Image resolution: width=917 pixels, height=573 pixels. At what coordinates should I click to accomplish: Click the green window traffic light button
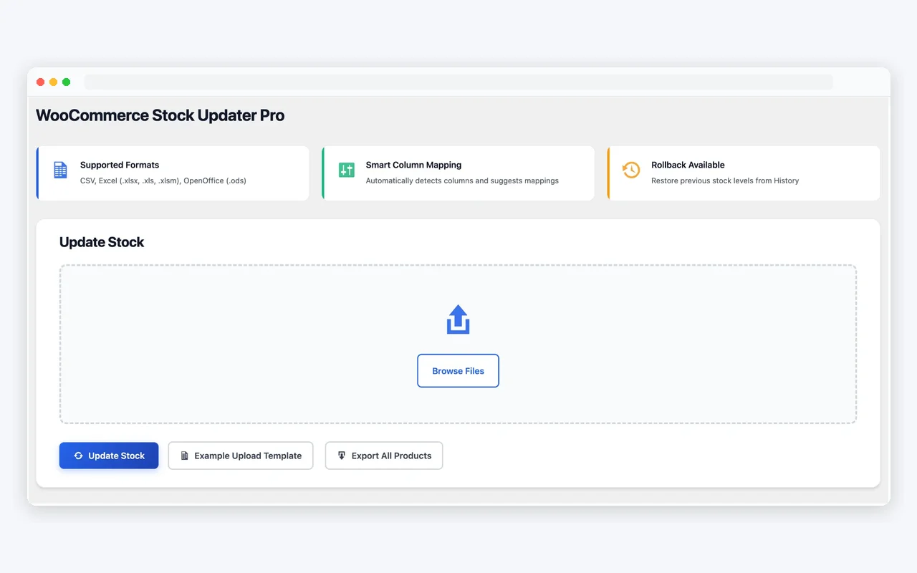tap(66, 82)
